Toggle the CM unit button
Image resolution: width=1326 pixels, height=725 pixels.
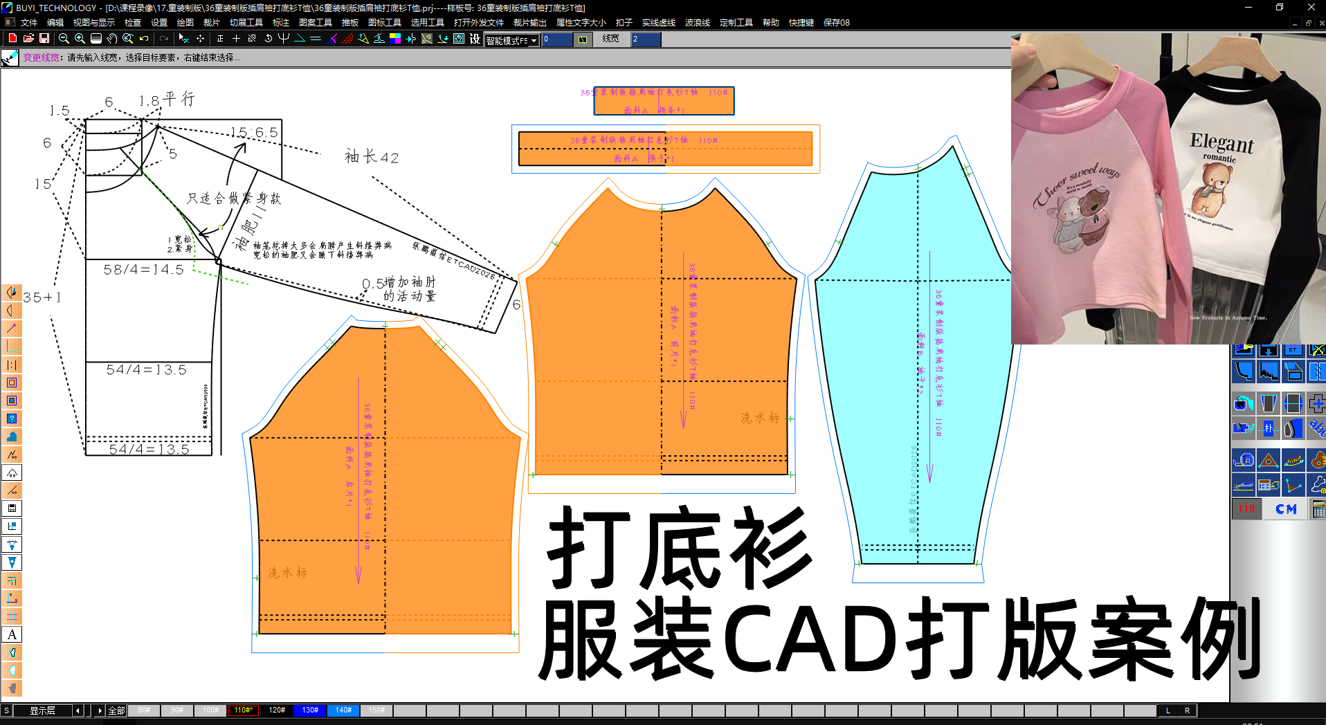click(1286, 509)
